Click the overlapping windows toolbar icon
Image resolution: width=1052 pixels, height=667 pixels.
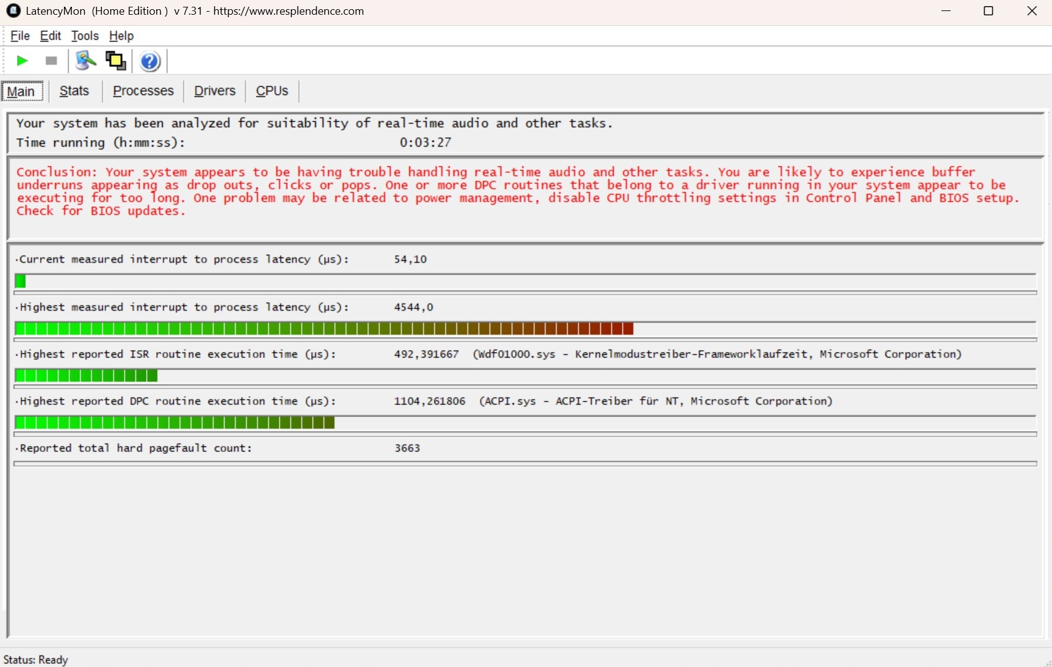tap(116, 61)
